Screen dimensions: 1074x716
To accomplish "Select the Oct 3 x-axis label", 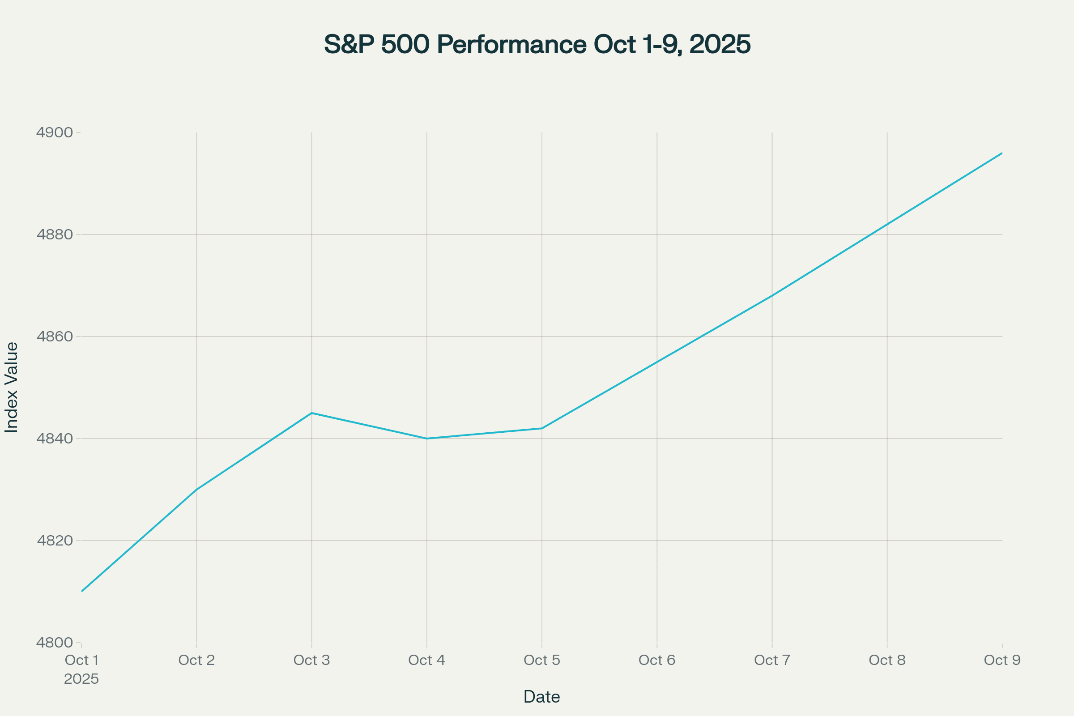I will pyautogui.click(x=311, y=661).
